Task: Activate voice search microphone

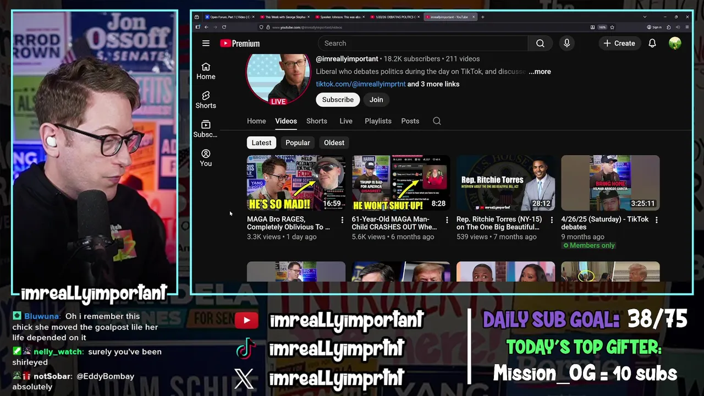Action: [567, 43]
